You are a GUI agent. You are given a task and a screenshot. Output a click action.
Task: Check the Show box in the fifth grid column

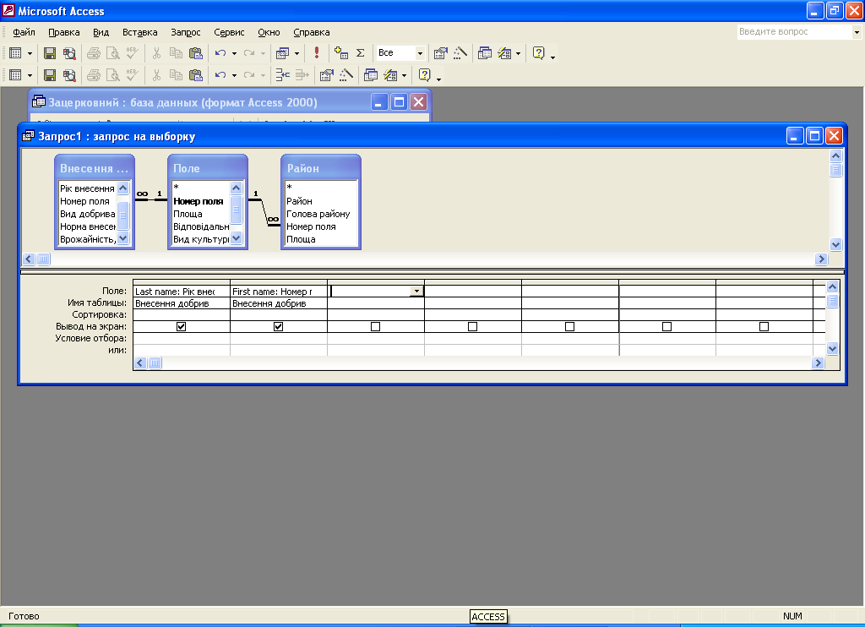coord(569,327)
